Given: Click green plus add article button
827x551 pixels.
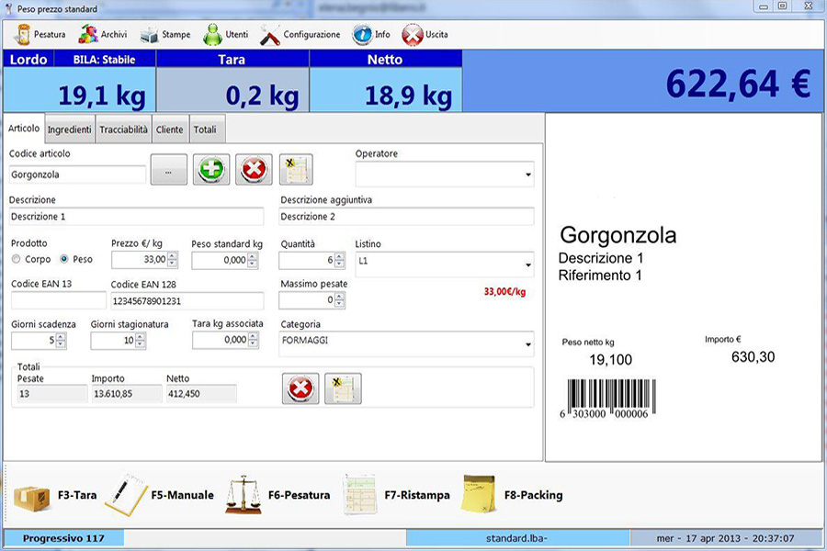Looking at the screenshot, I should point(211,170).
